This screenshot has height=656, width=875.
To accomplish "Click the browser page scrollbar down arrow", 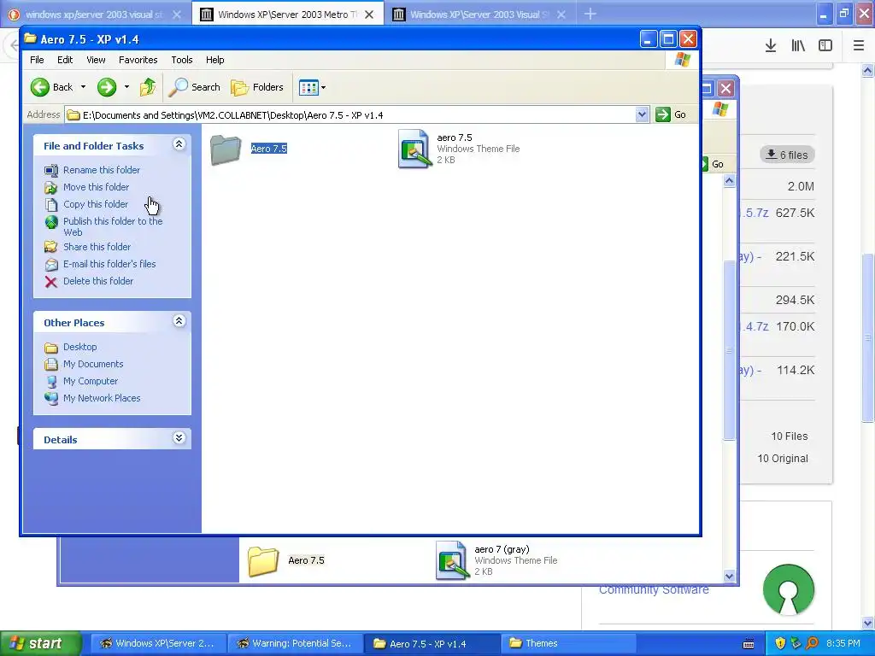I will coord(868,623).
